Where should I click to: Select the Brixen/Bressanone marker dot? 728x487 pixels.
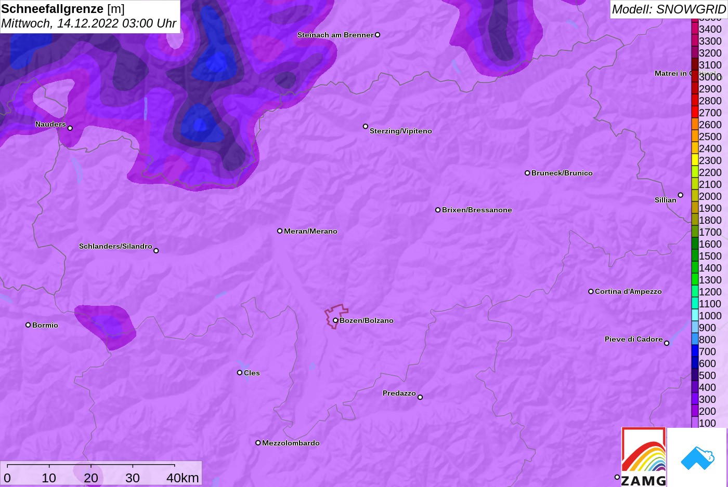[x=438, y=210]
